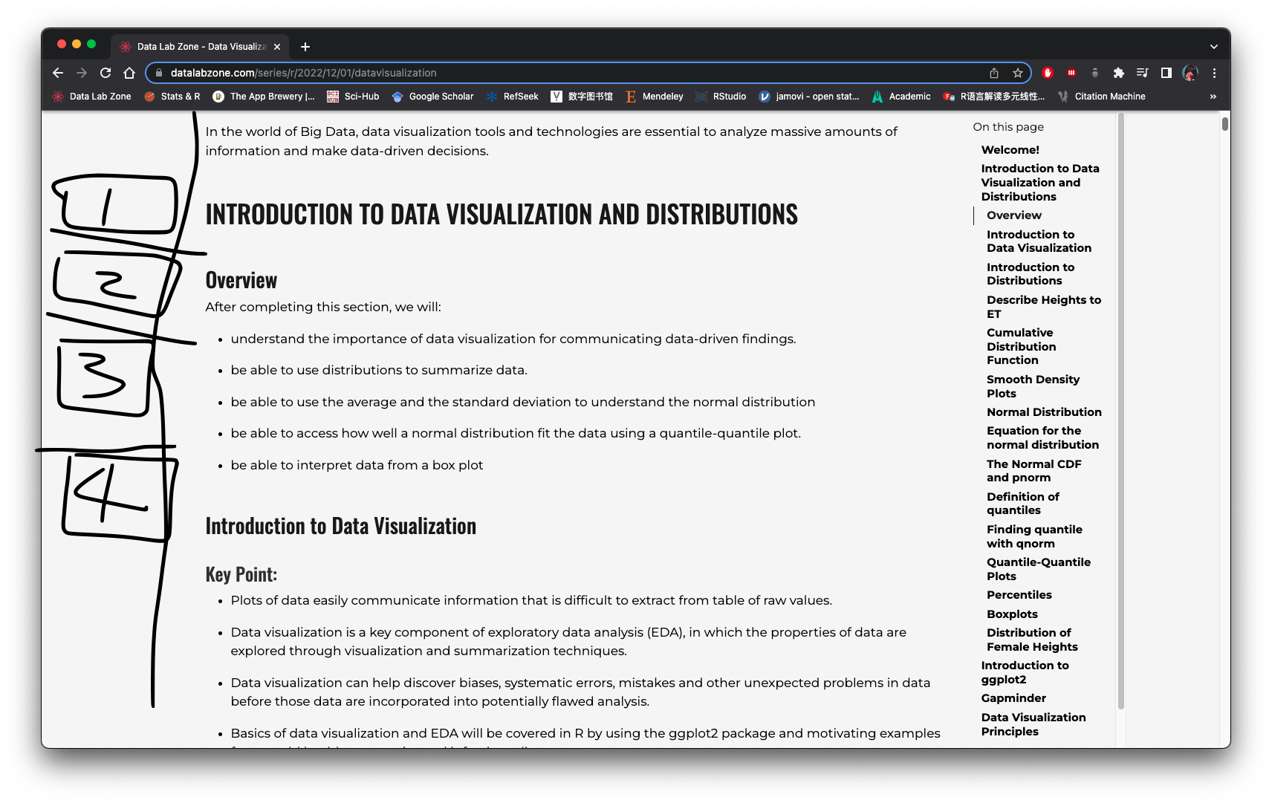Click the main heading about Distributions
Image resolution: width=1272 pixels, height=803 pixels.
(x=502, y=214)
